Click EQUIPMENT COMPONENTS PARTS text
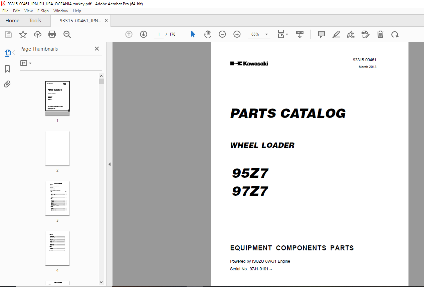Viewport: 424px width, 287px height. [292, 248]
